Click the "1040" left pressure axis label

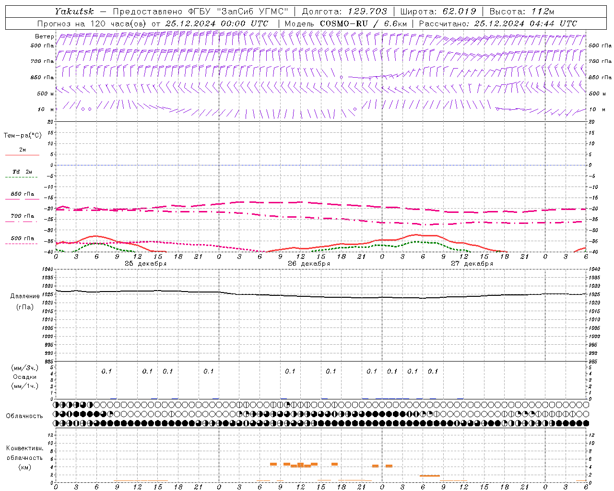pyautogui.click(x=47, y=269)
